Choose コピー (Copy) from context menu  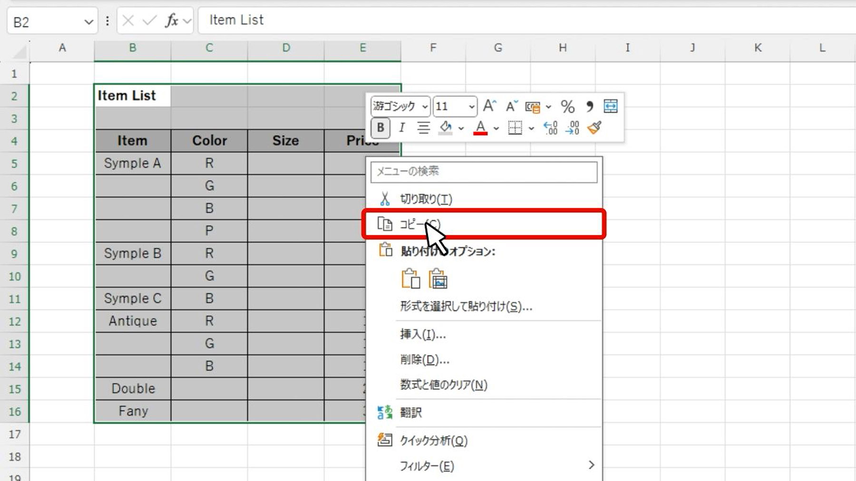(484, 224)
